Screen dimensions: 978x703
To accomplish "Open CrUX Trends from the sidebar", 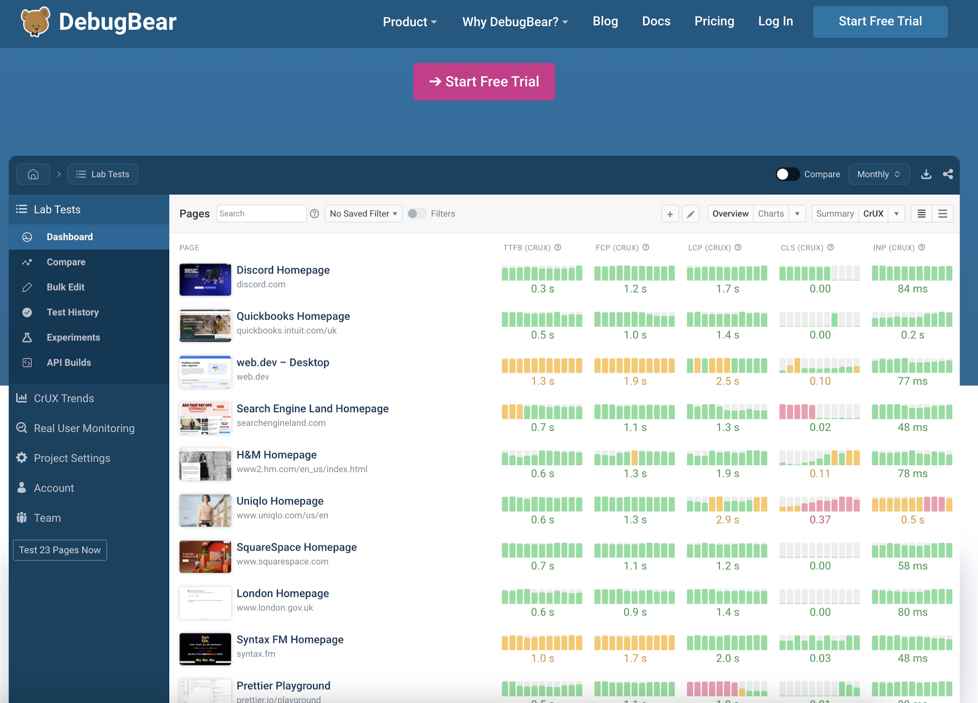I will point(63,398).
